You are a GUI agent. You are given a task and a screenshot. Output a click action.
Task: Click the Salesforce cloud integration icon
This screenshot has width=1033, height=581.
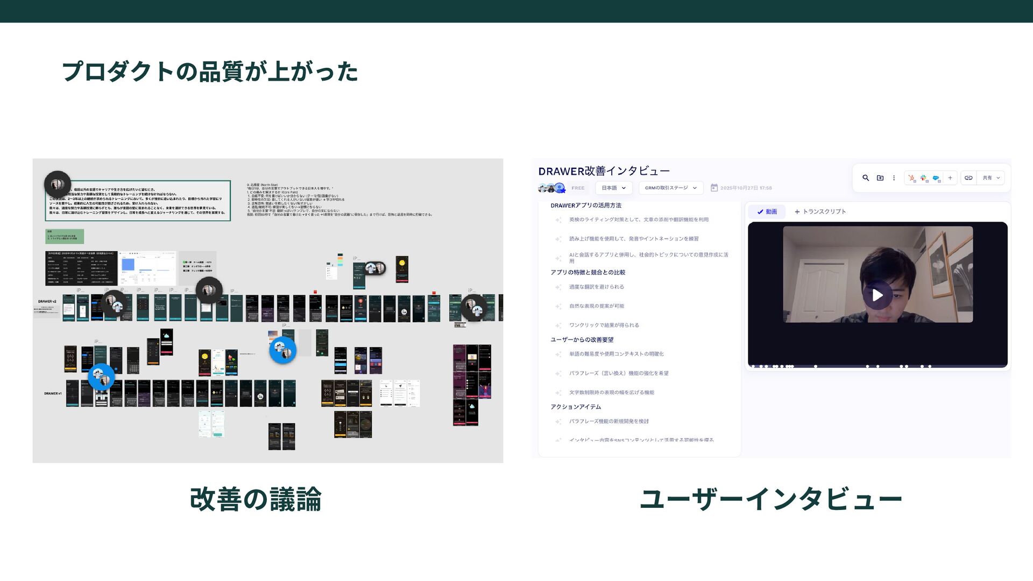(936, 178)
